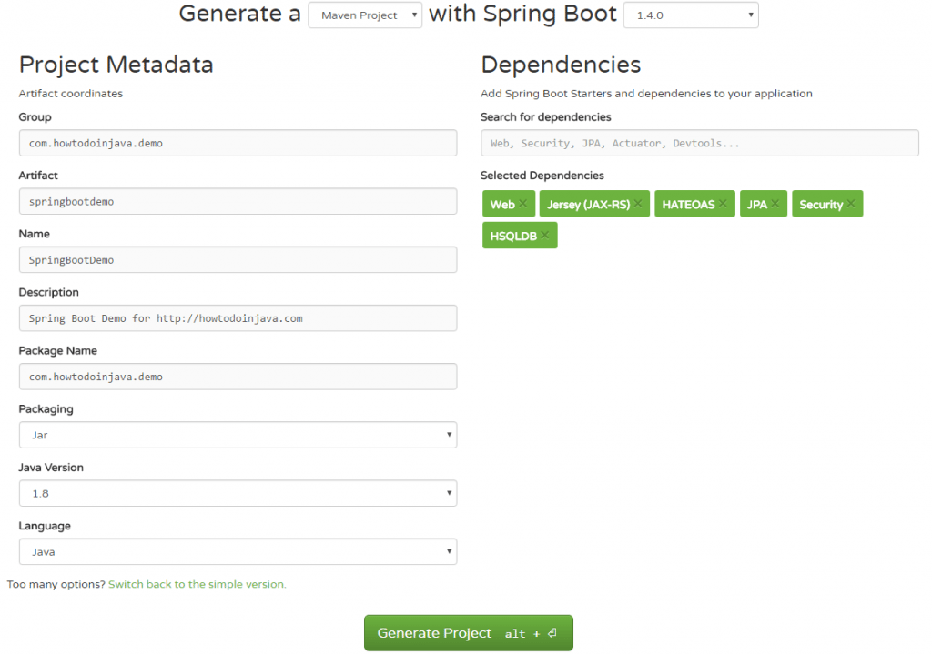Remove the Web dependency
This screenshot has height=655, width=932.
point(522,203)
